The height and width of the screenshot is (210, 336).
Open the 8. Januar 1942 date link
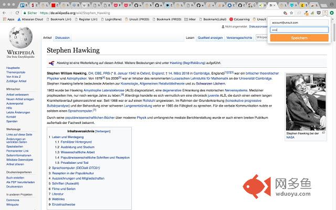click(124, 73)
